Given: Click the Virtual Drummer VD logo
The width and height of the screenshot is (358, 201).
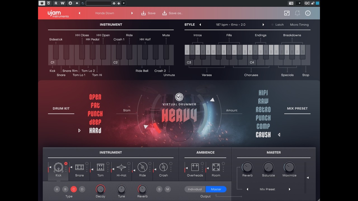Looking at the screenshot, I should point(179,97).
